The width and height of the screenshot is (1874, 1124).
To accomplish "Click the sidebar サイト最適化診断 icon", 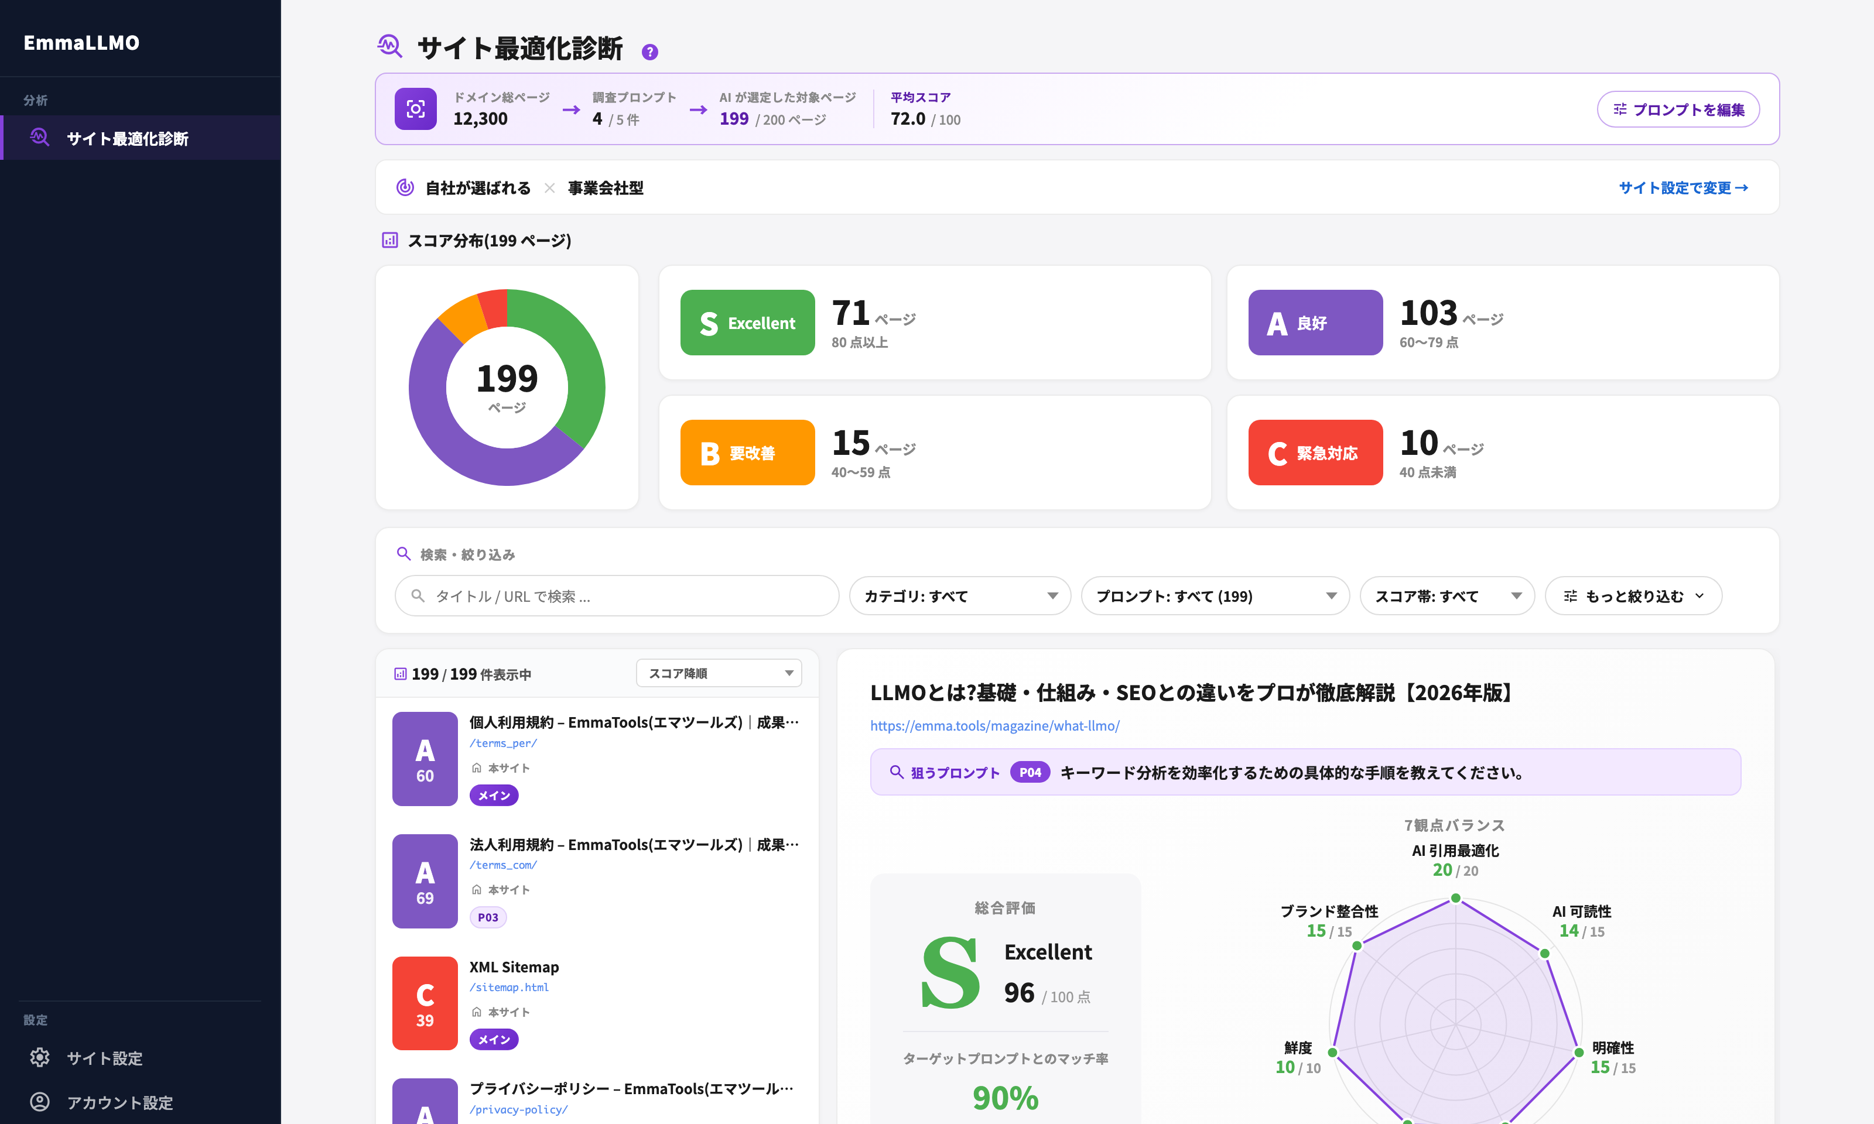I will click(x=39, y=137).
